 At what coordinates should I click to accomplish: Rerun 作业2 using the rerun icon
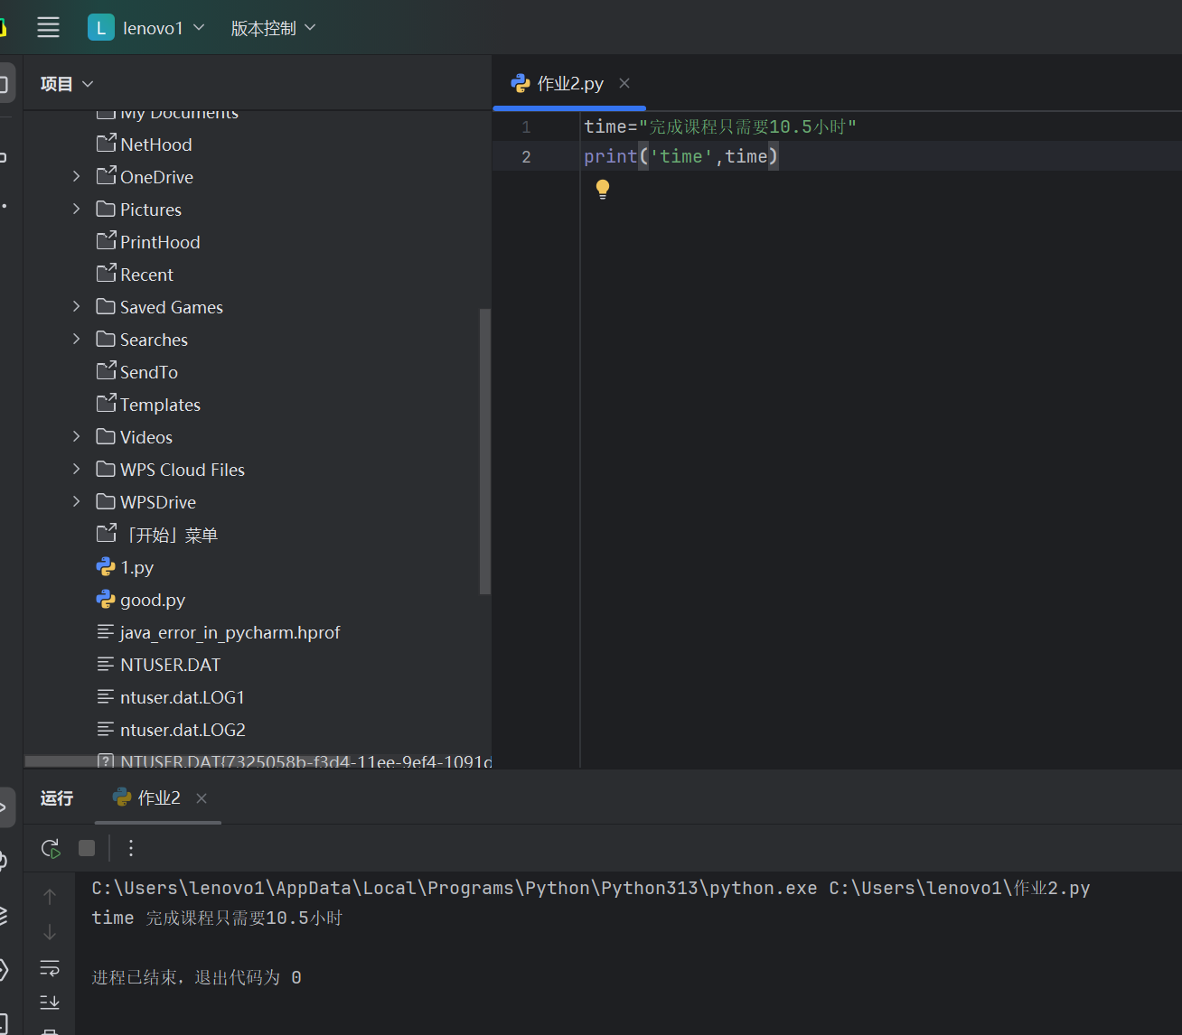tap(51, 848)
